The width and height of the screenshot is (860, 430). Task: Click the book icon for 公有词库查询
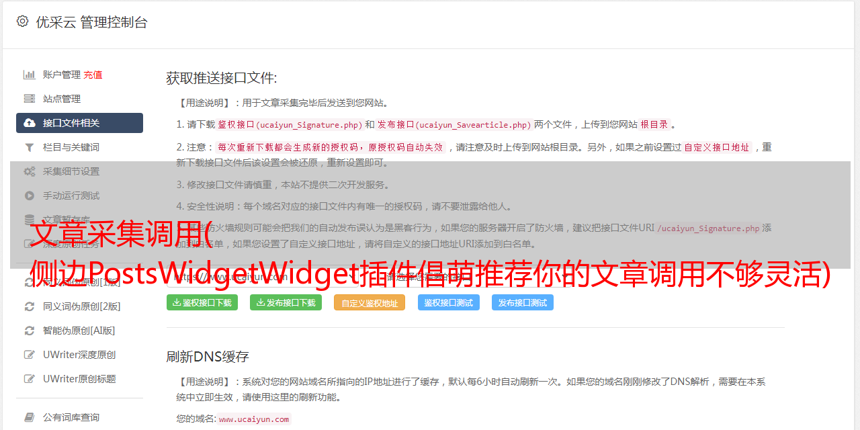[x=30, y=417]
